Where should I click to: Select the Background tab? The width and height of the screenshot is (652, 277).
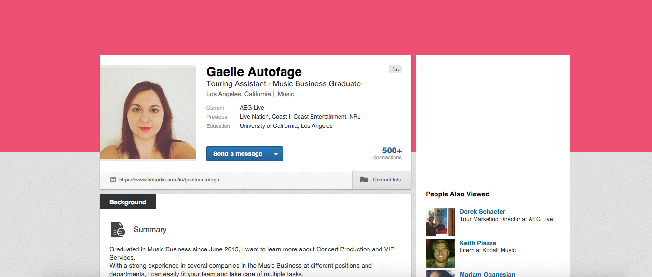coord(128,202)
